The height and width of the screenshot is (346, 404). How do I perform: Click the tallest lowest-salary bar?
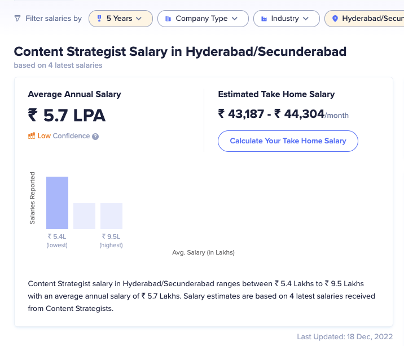57,203
